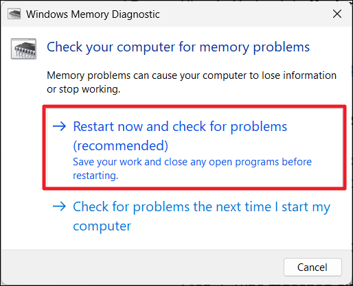Click the '(recommended)' text line
This screenshot has height=286, width=353.
pos(121,145)
